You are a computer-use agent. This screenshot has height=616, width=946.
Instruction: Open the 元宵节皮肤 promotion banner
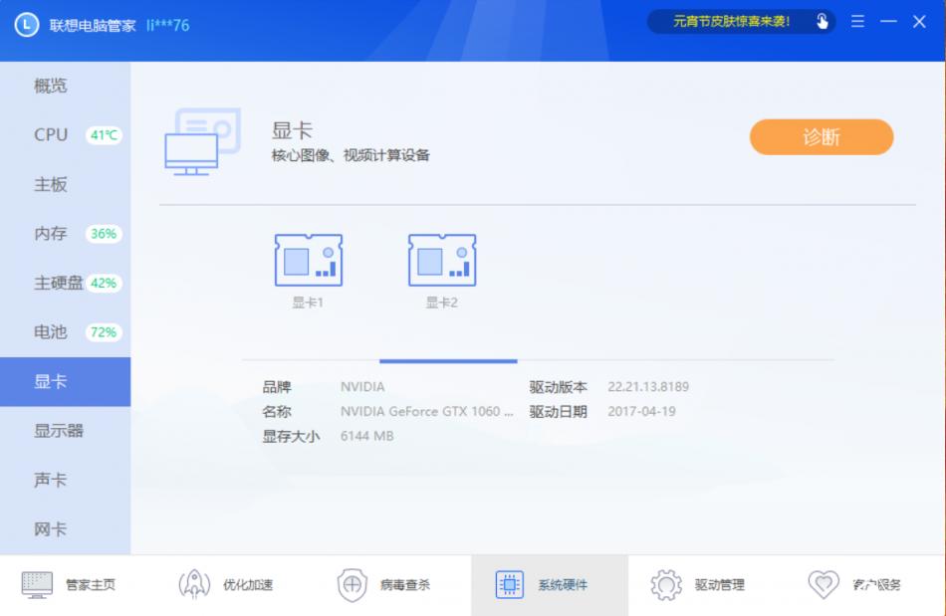coord(737,21)
